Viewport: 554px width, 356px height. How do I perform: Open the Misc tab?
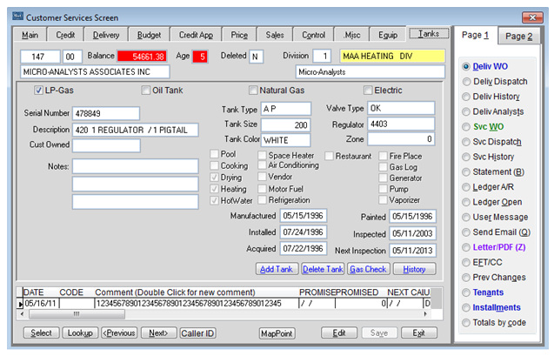[x=352, y=35]
